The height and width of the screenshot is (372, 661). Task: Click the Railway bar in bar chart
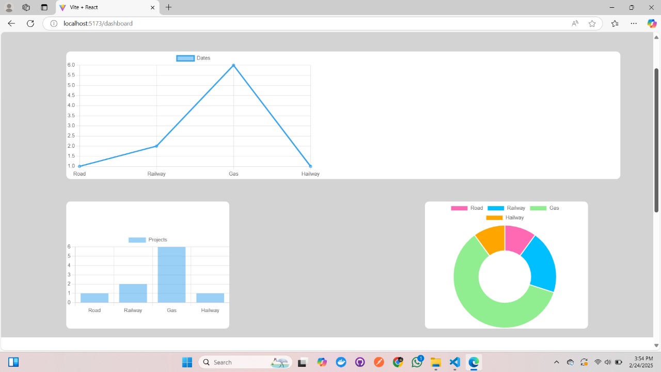[133, 293]
